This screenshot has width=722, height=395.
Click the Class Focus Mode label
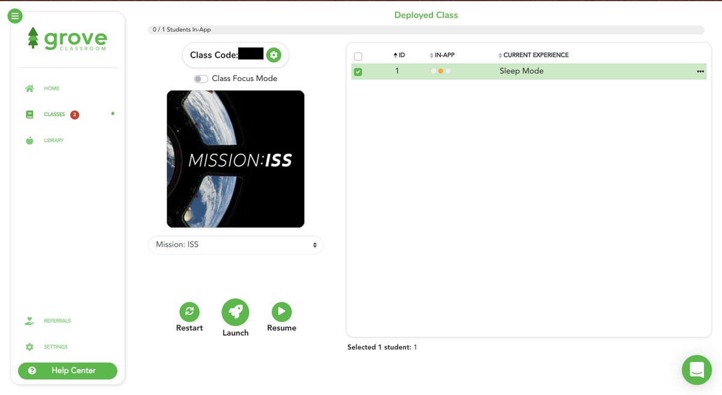tap(244, 79)
